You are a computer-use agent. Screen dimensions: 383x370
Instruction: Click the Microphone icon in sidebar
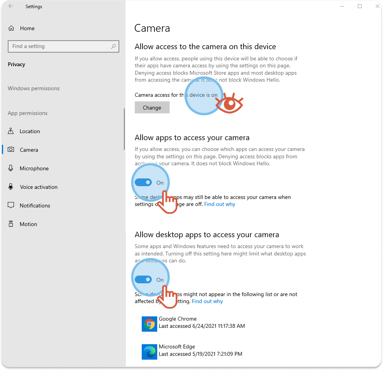[x=11, y=168]
